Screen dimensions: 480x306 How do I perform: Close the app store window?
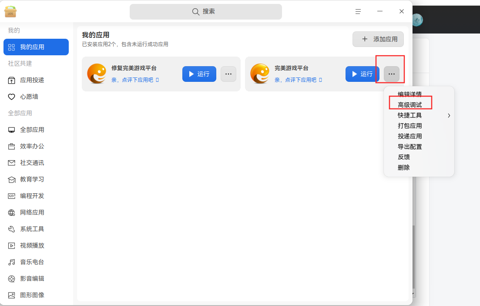tap(402, 11)
